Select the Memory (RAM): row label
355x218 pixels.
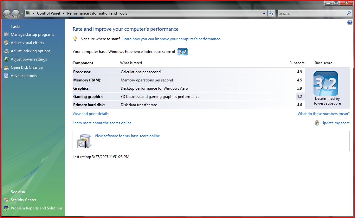87,80
